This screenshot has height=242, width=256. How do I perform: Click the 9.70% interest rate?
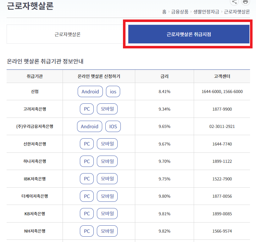click(x=164, y=162)
